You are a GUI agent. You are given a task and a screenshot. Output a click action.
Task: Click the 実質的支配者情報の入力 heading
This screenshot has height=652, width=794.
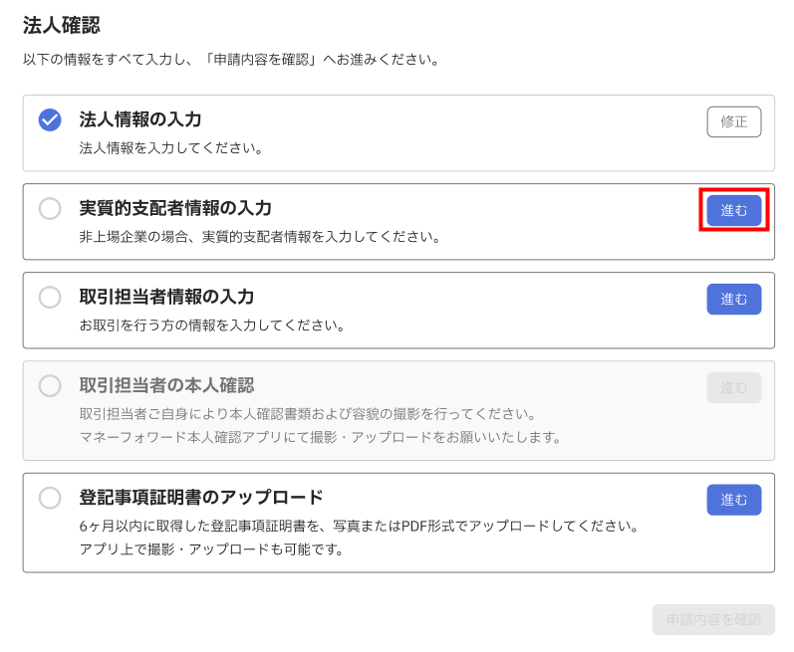pyautogui.click(x=175, y=208)
